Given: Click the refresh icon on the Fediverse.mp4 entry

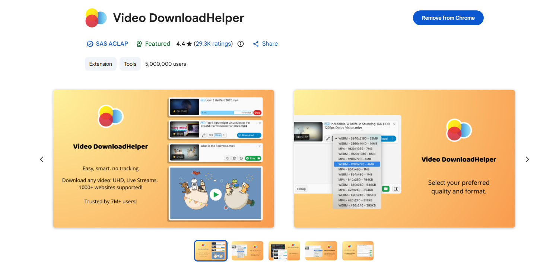Looking at the screenshot, I should pos(227,158).
